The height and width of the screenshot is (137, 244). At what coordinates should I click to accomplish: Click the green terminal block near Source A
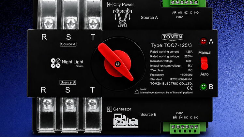click(184, 3)
